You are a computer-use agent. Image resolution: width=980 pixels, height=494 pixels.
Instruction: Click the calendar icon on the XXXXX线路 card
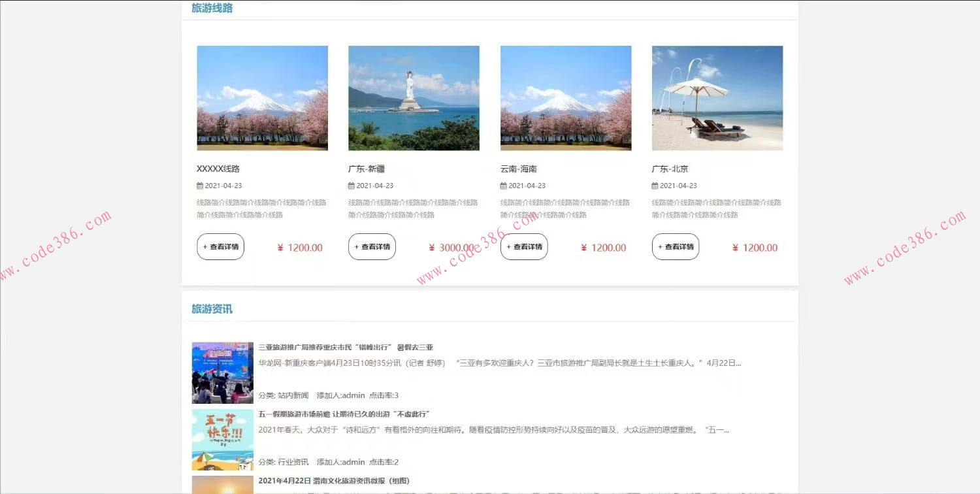(x=199, y=185)
